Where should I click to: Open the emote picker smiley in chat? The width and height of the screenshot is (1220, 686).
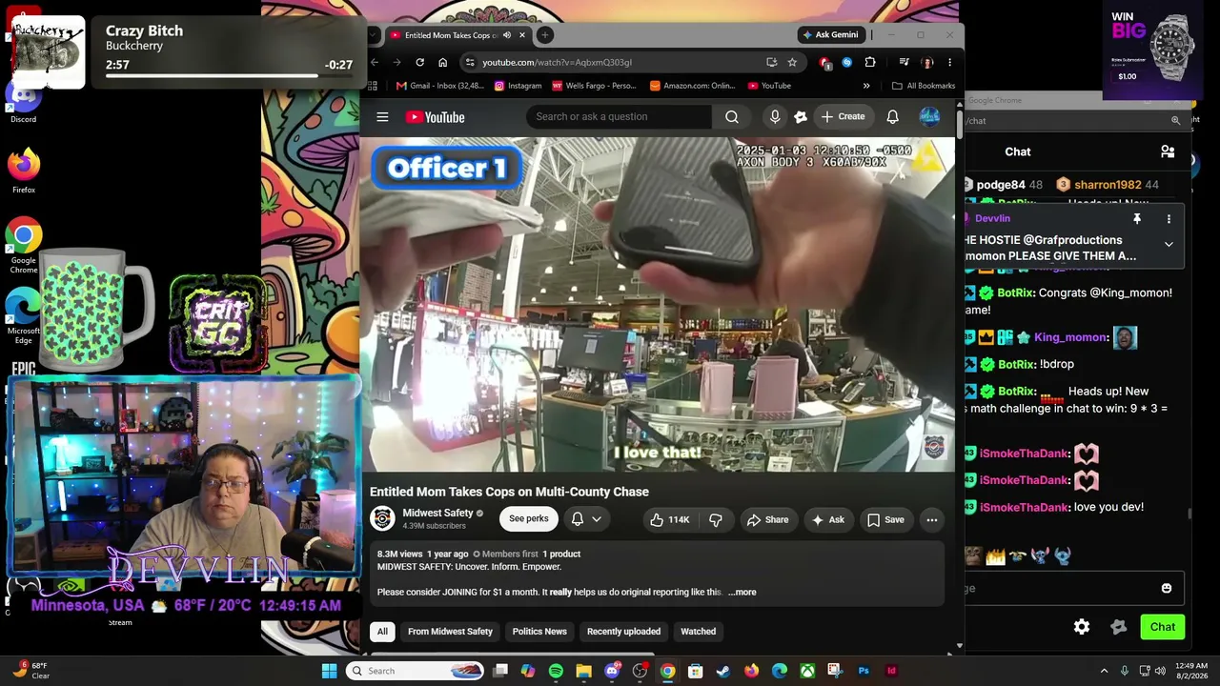tap(1167, 588)
